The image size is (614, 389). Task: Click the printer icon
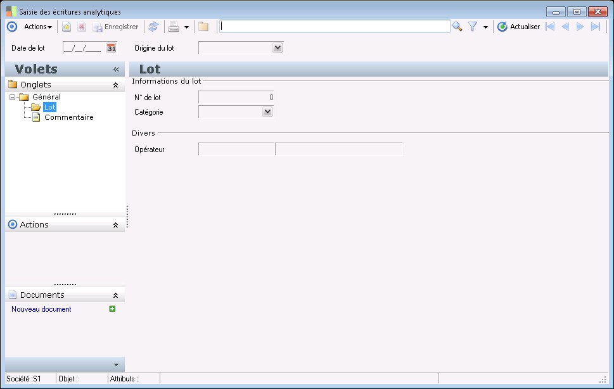[x=174, y=27]
